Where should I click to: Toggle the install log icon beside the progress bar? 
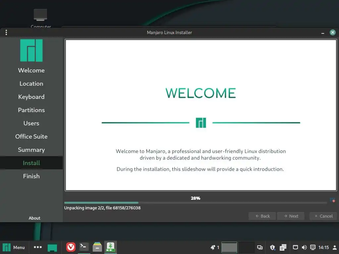click(x=332, y=200)
